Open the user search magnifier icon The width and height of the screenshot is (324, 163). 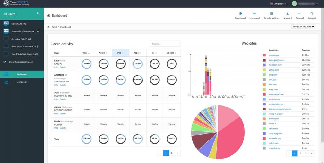coord(38,13)
